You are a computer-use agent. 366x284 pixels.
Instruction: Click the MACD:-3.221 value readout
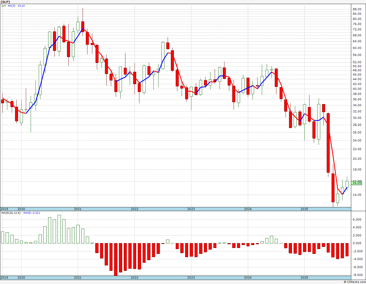click(x=32, y=213)
